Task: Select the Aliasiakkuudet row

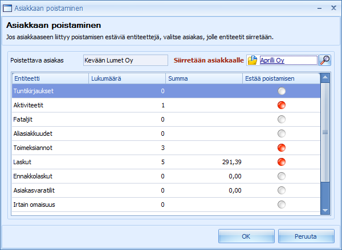Action: 166,134
